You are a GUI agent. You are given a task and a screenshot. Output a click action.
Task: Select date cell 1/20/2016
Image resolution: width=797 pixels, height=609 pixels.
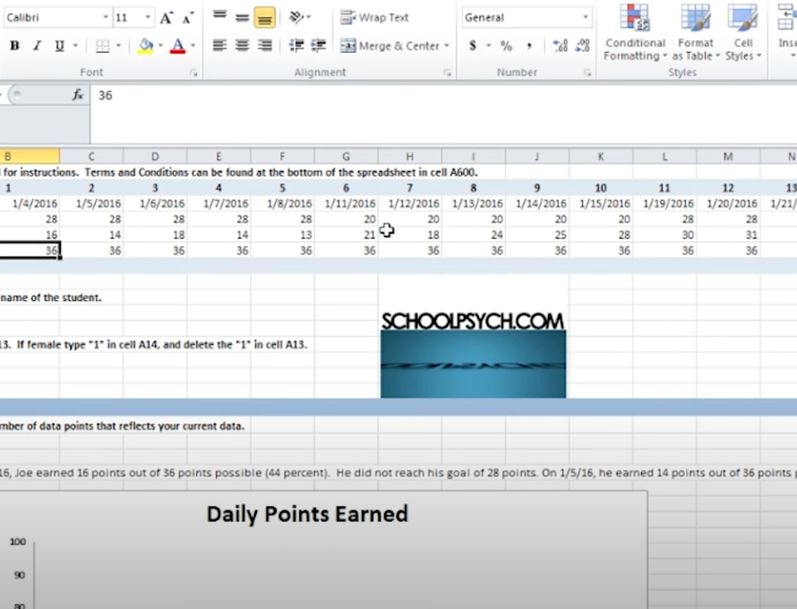click(x=728, y=203)
